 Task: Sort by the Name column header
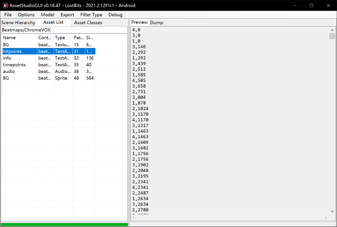(19, 38)
